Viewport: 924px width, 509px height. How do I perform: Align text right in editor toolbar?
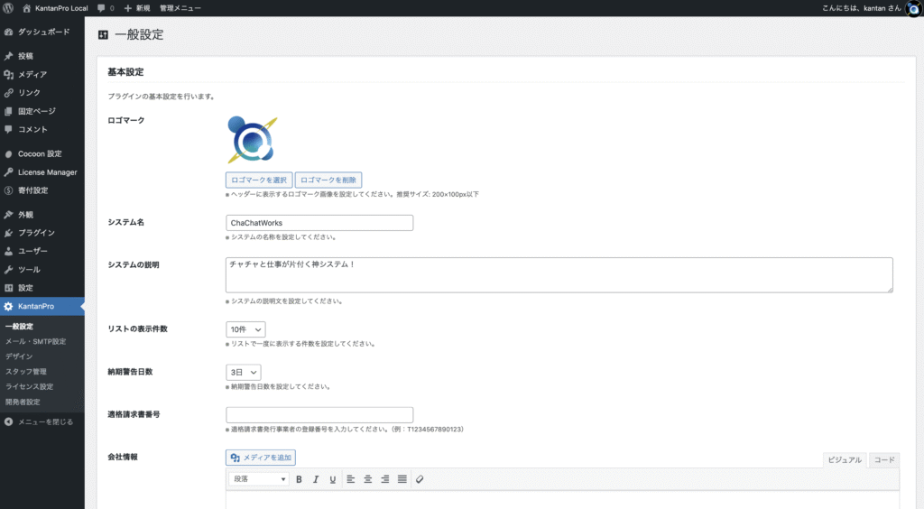(x=384, y=479)
